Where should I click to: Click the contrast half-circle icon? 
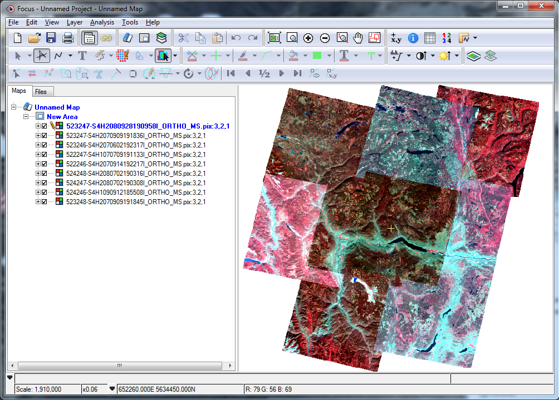(421, 56)
